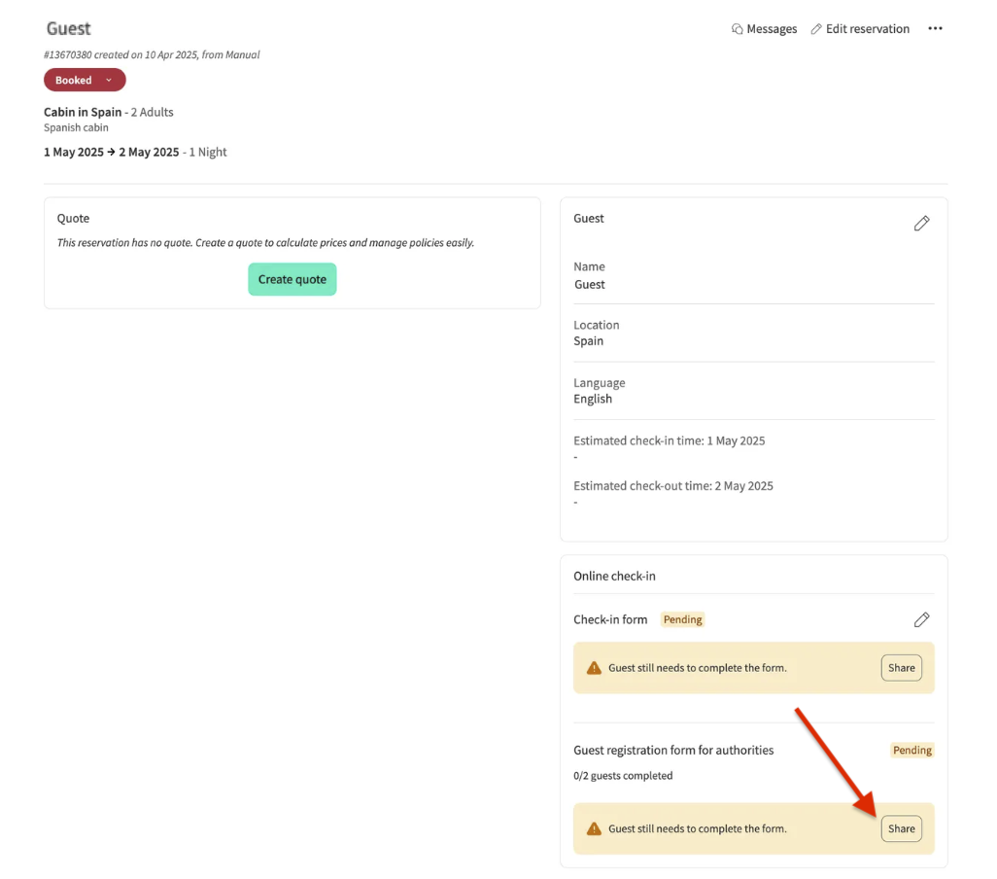Edit guest details via pencil icon
This screenshot has width=997, height=879.
(x=921, y=224)
